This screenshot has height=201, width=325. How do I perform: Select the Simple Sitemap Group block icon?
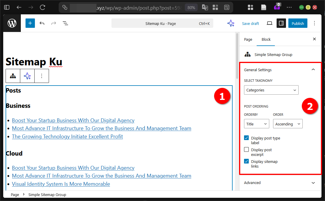pyautogui.click(x=13, y=76)
